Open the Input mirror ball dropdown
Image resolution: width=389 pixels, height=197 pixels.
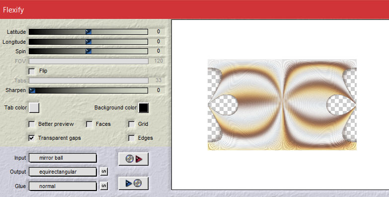(x=63, y=158)
